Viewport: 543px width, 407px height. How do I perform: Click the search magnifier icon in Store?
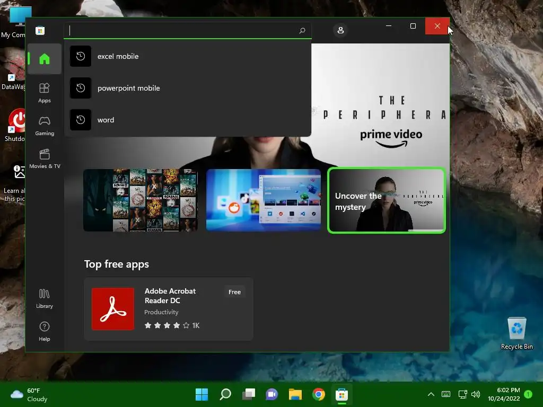(x=302, y=30)
